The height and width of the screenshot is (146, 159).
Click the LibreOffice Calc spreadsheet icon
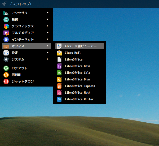tap(59, 73)
